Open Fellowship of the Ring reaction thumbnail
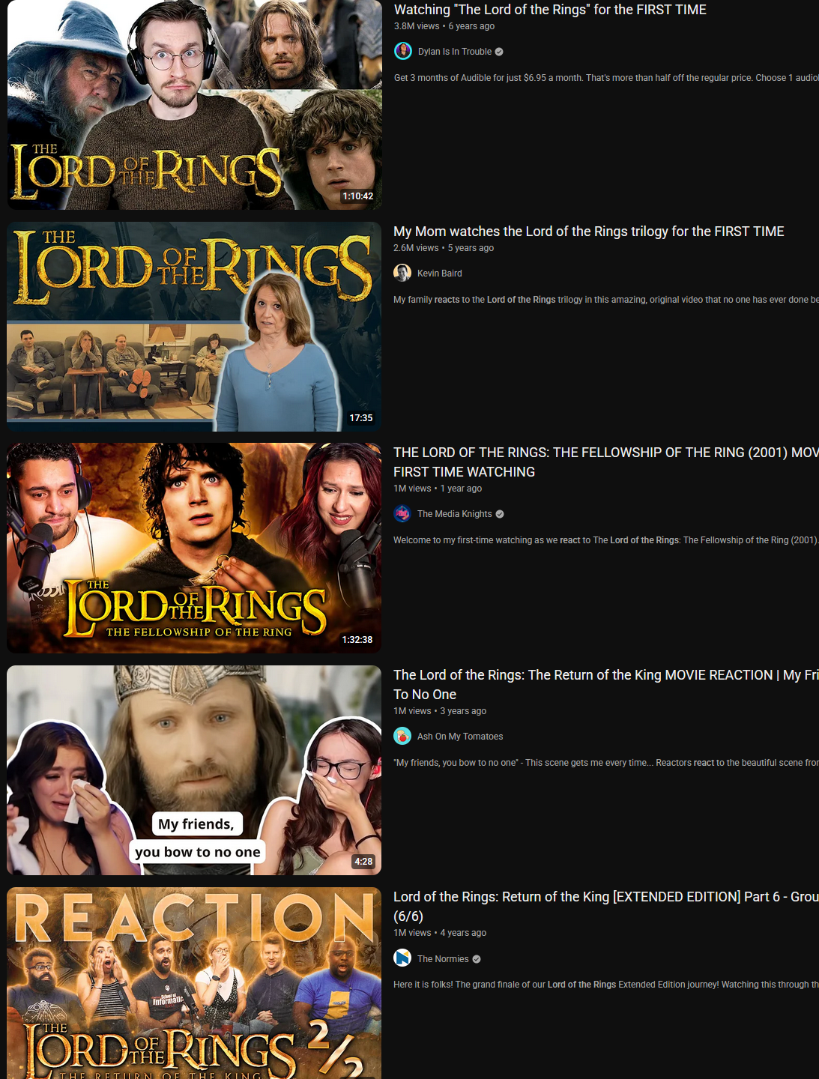Viewport: 819px width, 1079px height. 194,548
